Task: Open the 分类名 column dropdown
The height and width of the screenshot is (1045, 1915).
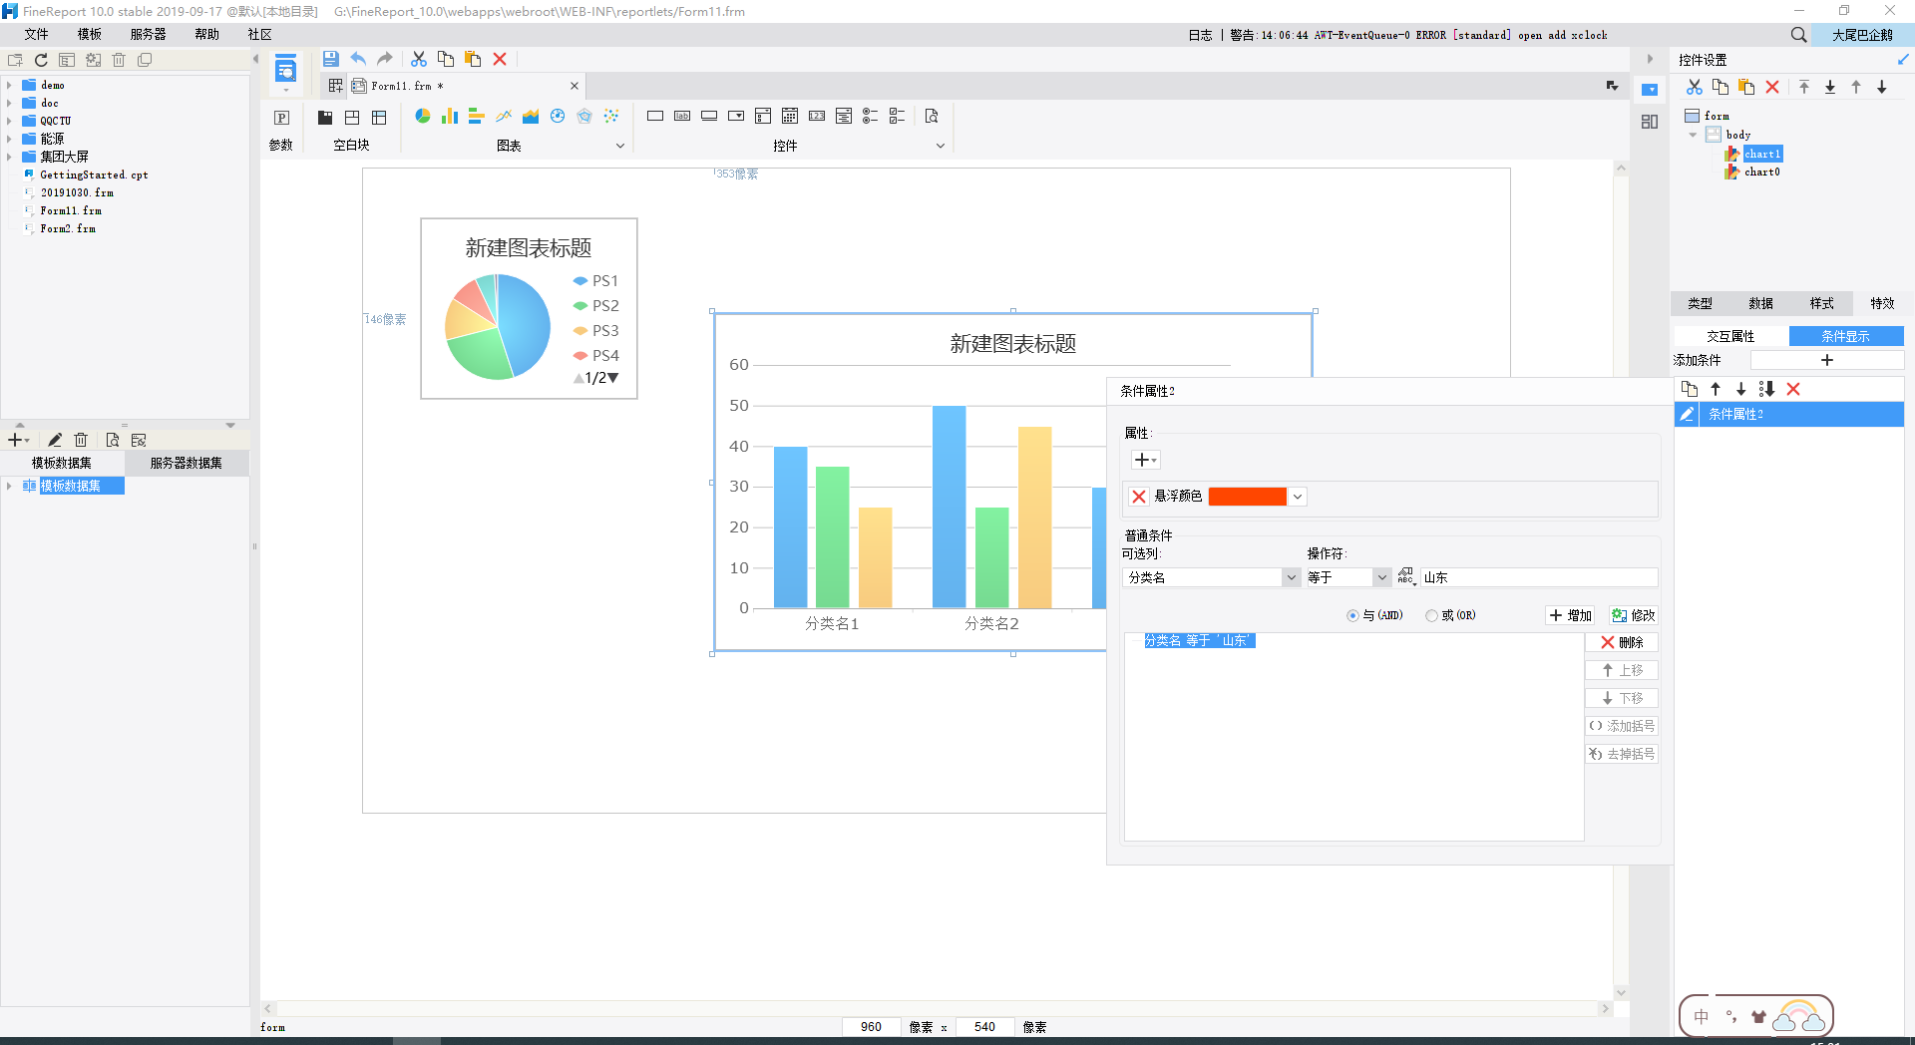Action: tap(1291, 577)
